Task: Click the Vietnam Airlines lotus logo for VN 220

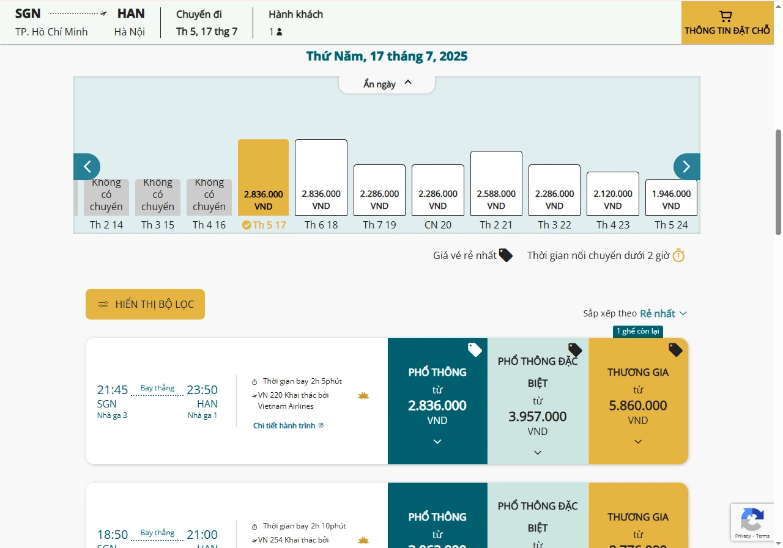Action: click(x=363, y=396)
